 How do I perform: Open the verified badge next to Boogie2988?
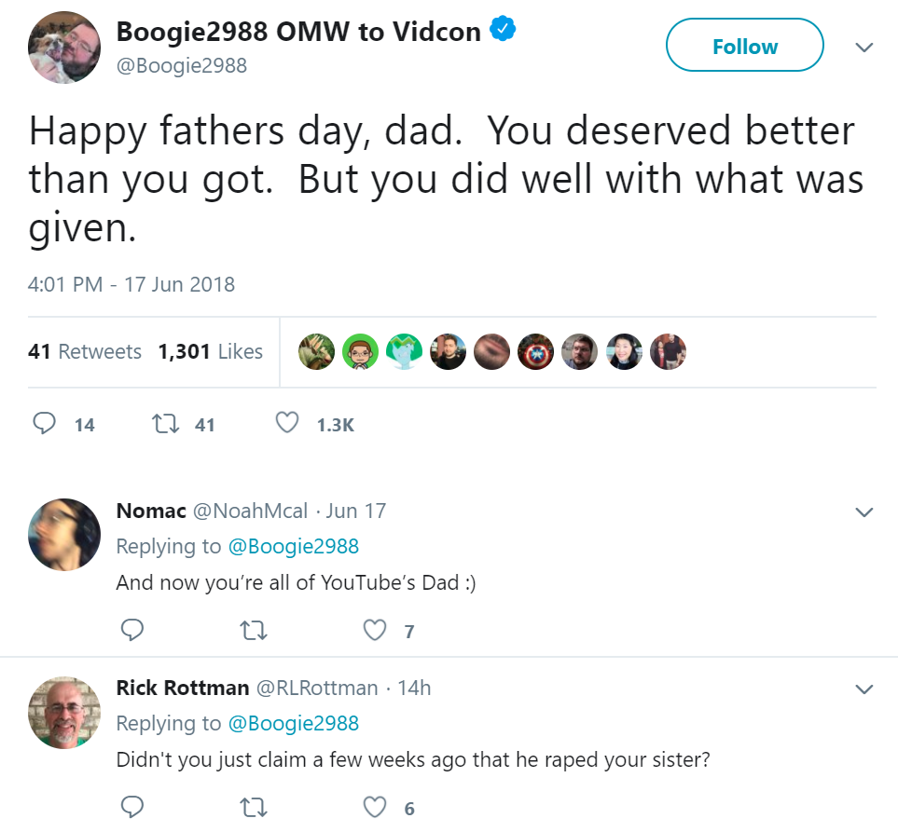503,30
